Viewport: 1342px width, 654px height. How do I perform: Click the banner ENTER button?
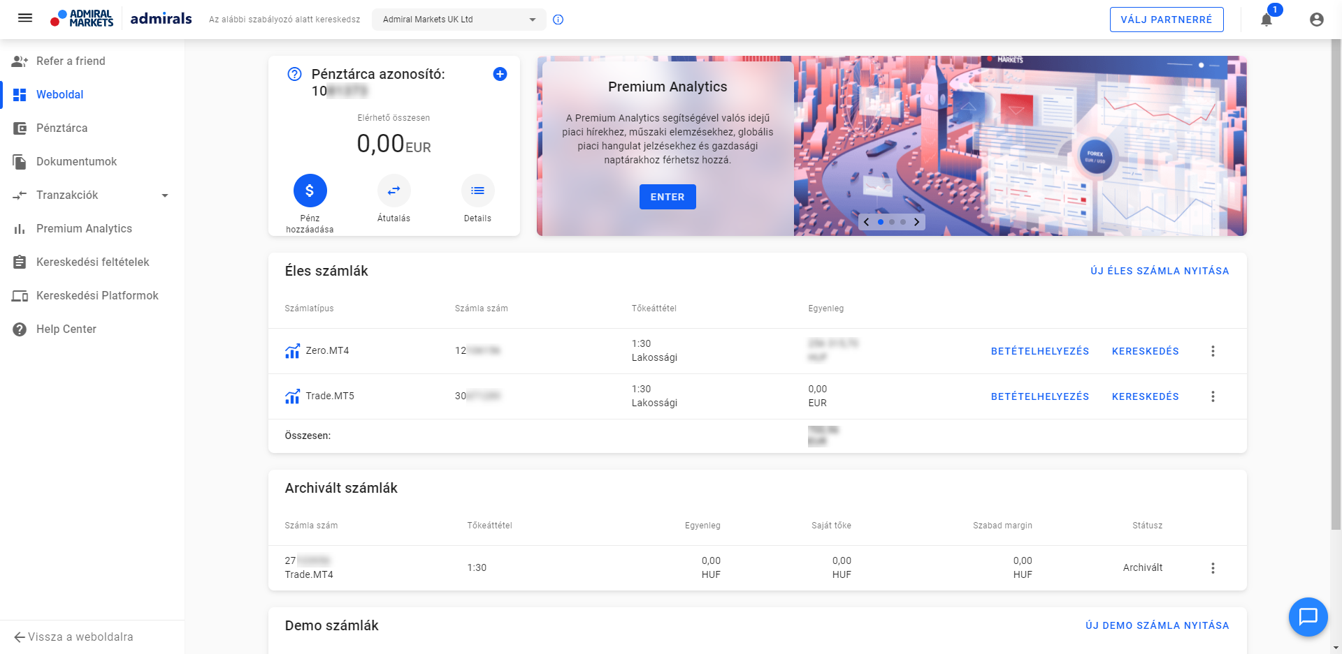point(668,197)
